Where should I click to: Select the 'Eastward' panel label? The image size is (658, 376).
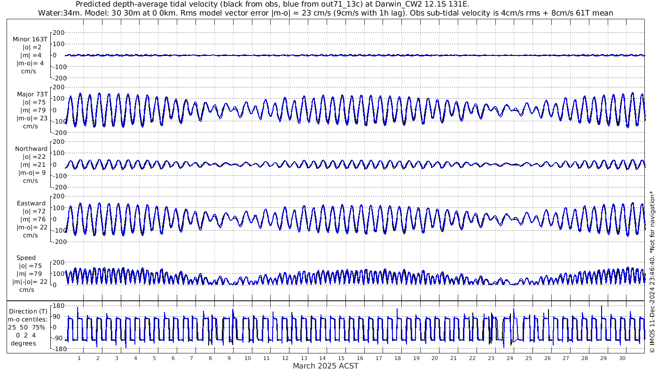tap(31, 204)
